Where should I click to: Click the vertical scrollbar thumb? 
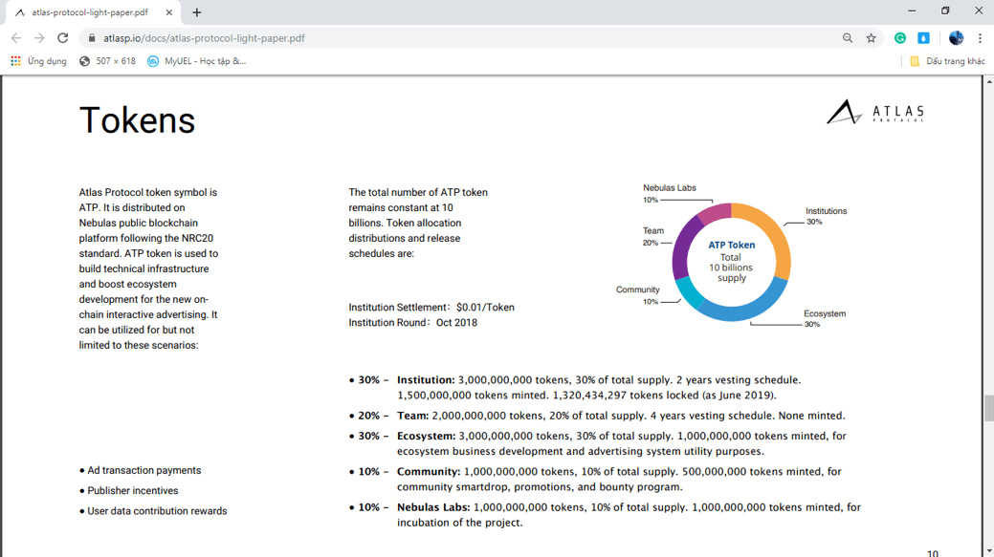click(x=988, y=408)
